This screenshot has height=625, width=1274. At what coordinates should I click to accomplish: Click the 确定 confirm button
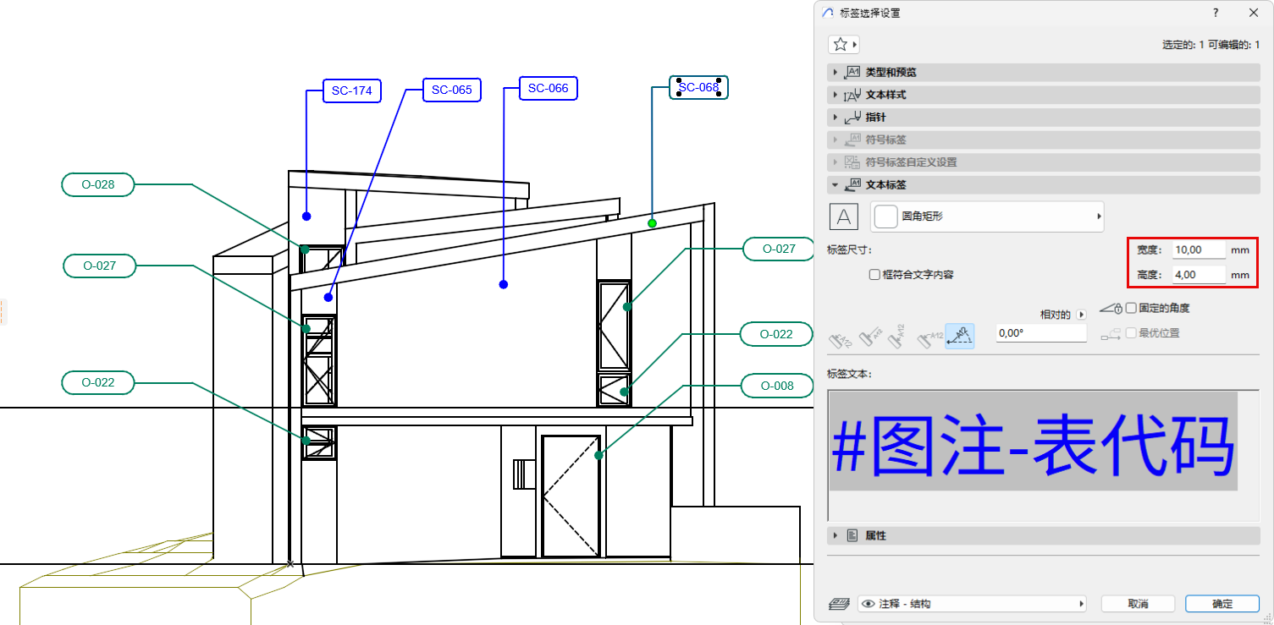tap(1222, 603)
